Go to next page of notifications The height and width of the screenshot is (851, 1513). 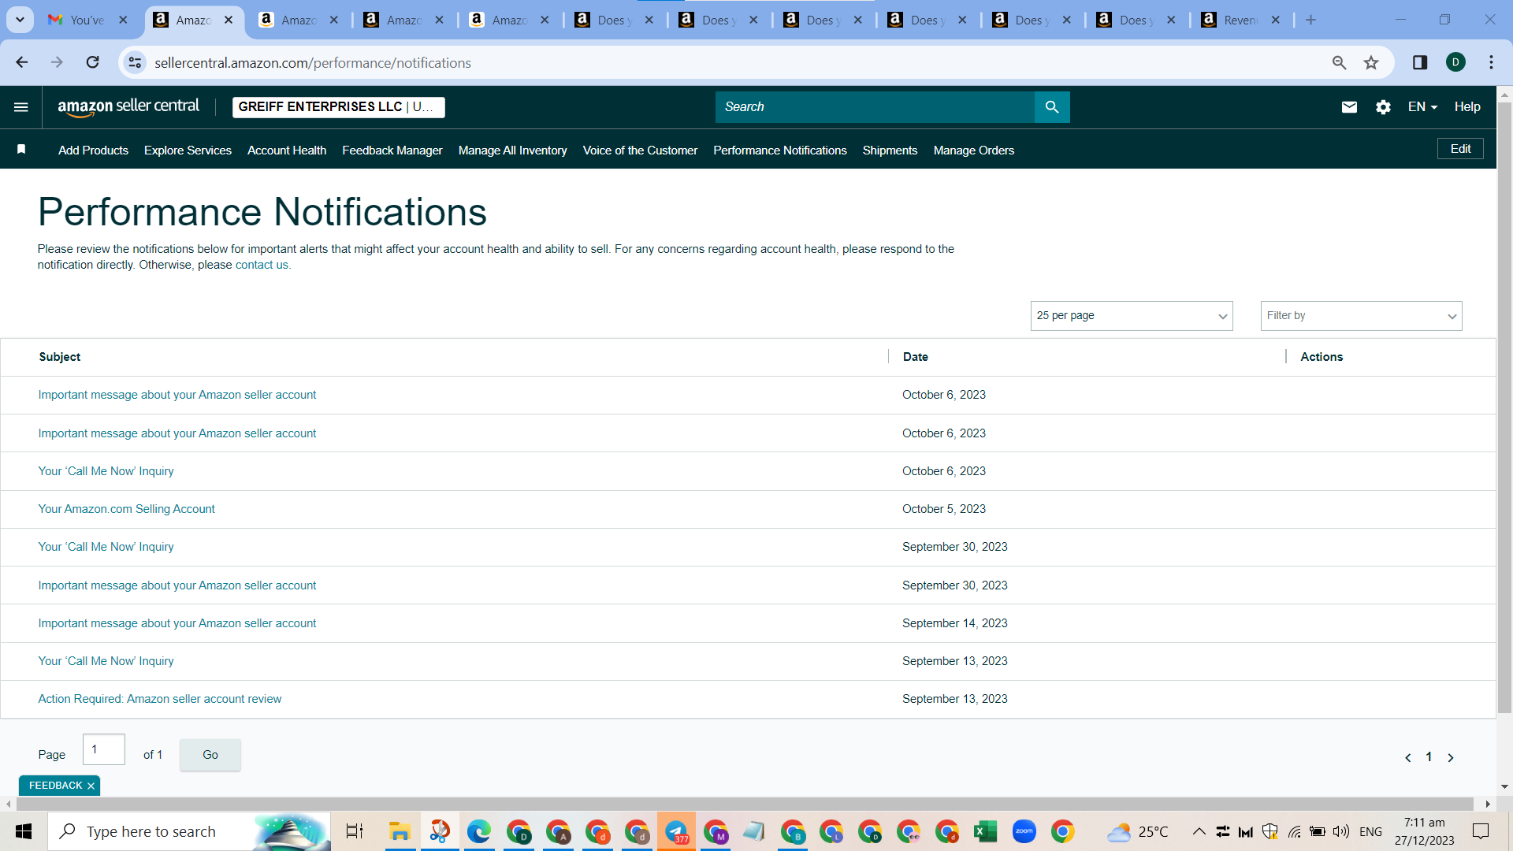tap(1451, 757)
